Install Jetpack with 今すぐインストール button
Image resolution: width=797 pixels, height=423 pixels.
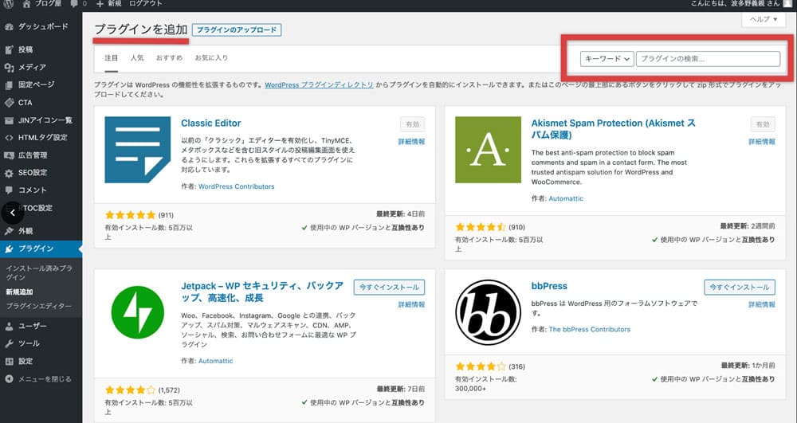pyautogui.click(x=390, y=288)
